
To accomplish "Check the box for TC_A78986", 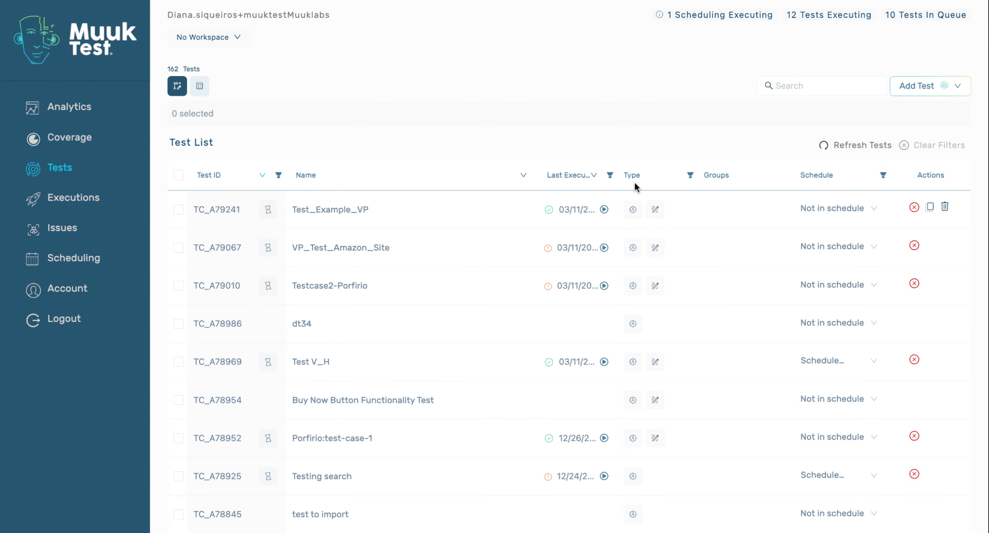I will tap(179, 324).
